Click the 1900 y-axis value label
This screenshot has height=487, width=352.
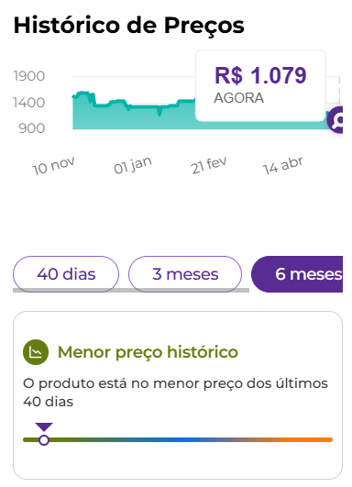click(x=29, y=76)
